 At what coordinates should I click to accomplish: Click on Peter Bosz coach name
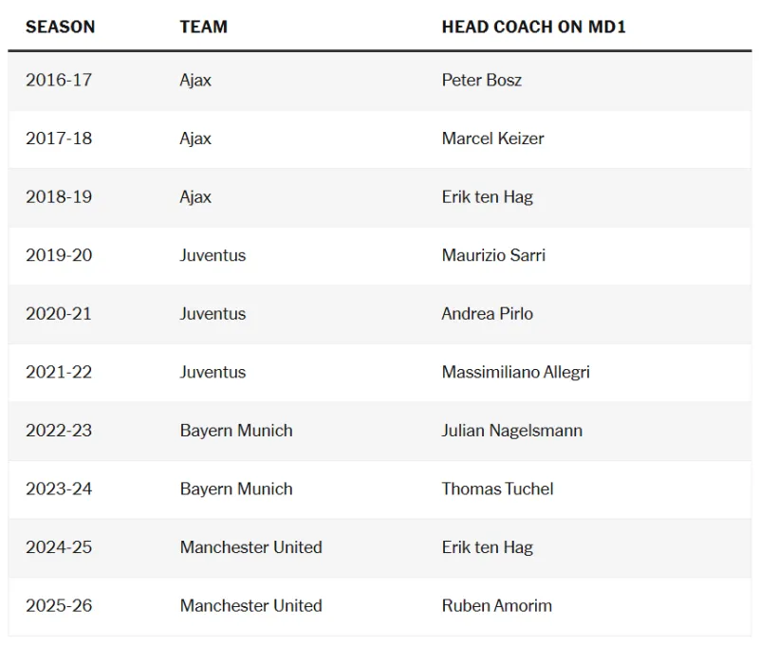481,80
